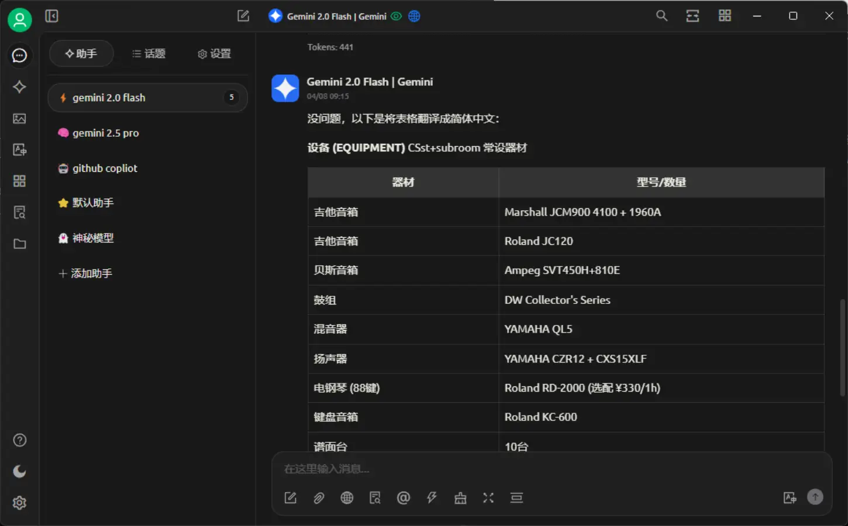Select the gemini 2.5 pro assistant
The image size is (848, 526).
coord(105,133)
